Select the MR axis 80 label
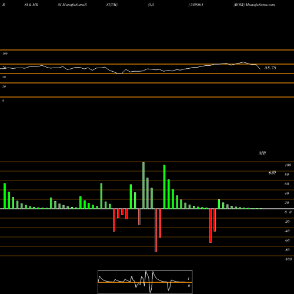Screen dimensions: 294x294 tap(287, 175)
